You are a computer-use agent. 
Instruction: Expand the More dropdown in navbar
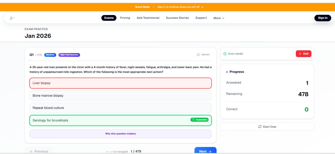(x=219, y=18)
